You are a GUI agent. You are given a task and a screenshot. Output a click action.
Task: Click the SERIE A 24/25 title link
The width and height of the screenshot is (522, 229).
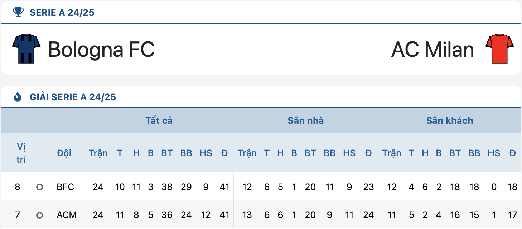[x=62, y=12]
